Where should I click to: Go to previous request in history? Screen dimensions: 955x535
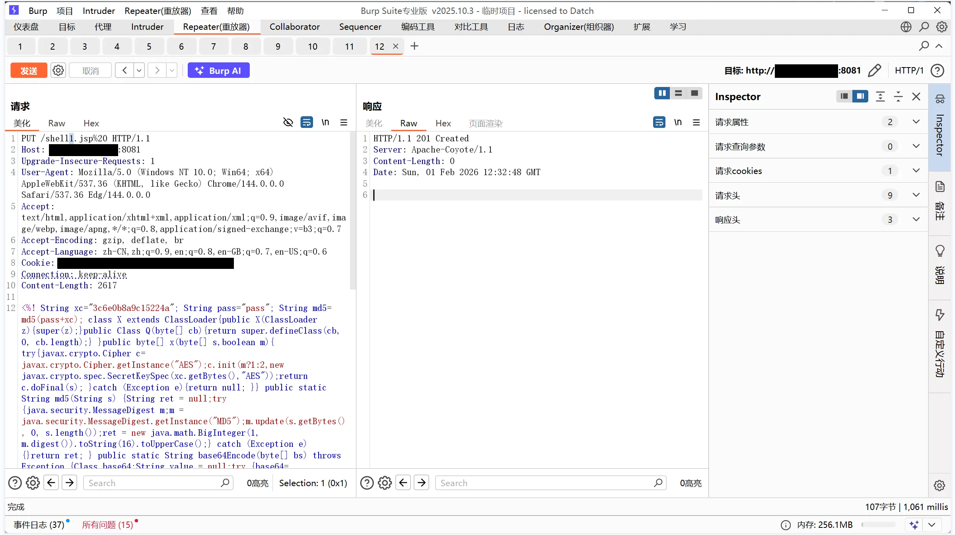click(x=124, y=71)
